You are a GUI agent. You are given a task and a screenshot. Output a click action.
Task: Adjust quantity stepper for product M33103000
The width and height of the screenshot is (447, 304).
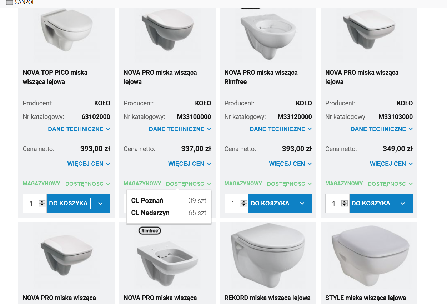coord(345,203)
